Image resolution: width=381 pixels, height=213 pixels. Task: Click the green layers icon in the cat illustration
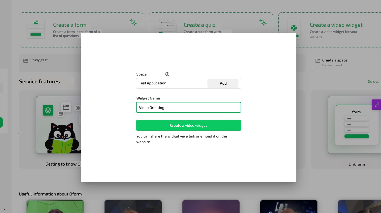(48, 110)
